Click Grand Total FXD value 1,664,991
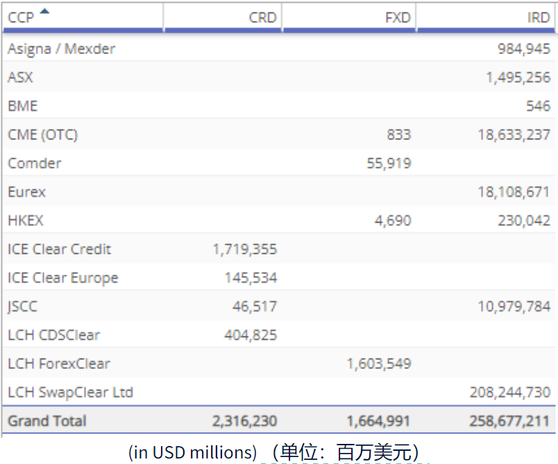The height and width of the screenshot is (464, 558). tap(378, 421)
